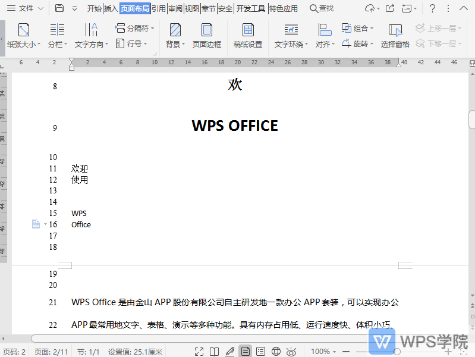Image resolution: width=475 pixels, height=357 pixels.
Task: Open 稿纸设置 manuscript paper settings
Action: tap(248, 30)
